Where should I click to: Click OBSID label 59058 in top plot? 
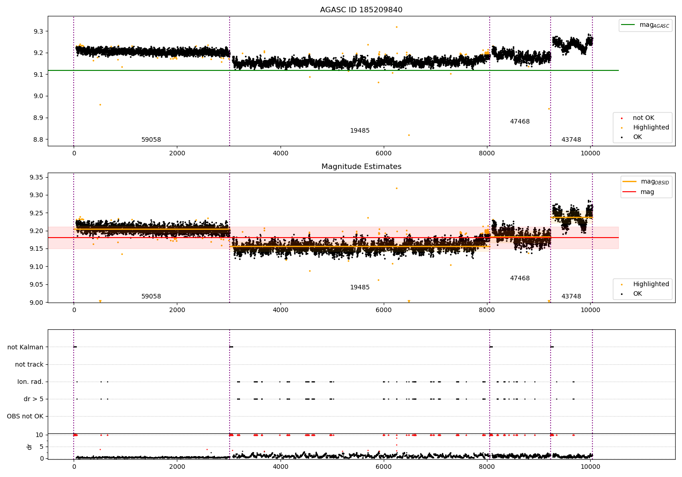[x=151, y=140]
